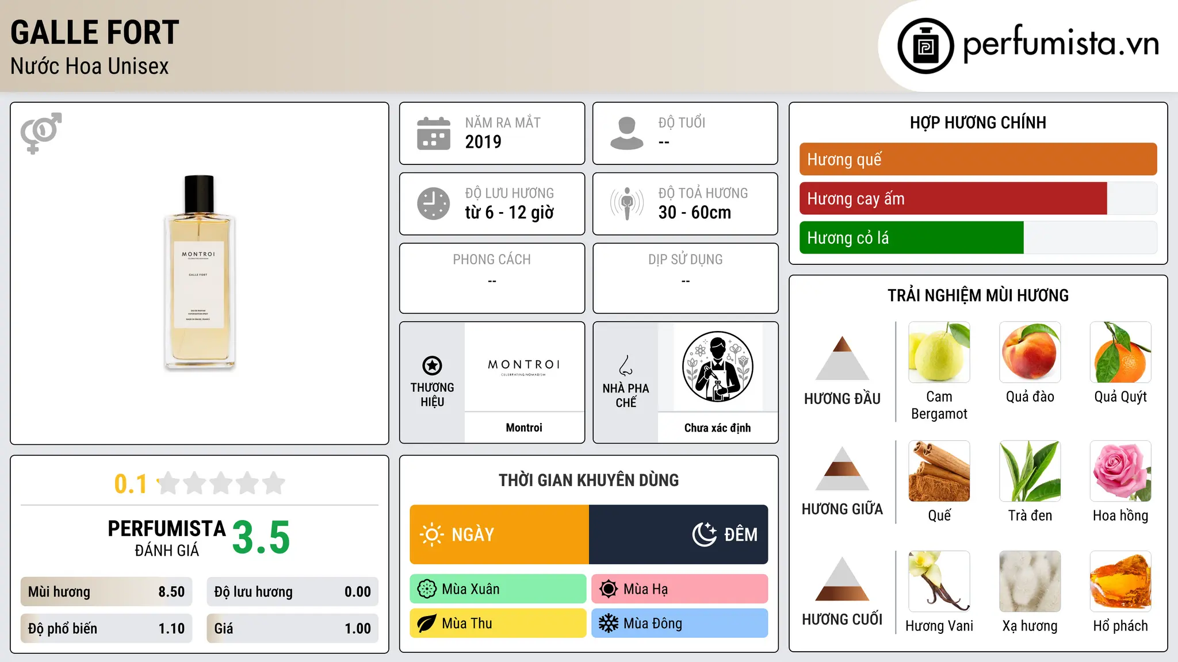This screenshot has height=662, width=1178.
Task: Click the Hương quế accord bar
Action: [978, 159]
